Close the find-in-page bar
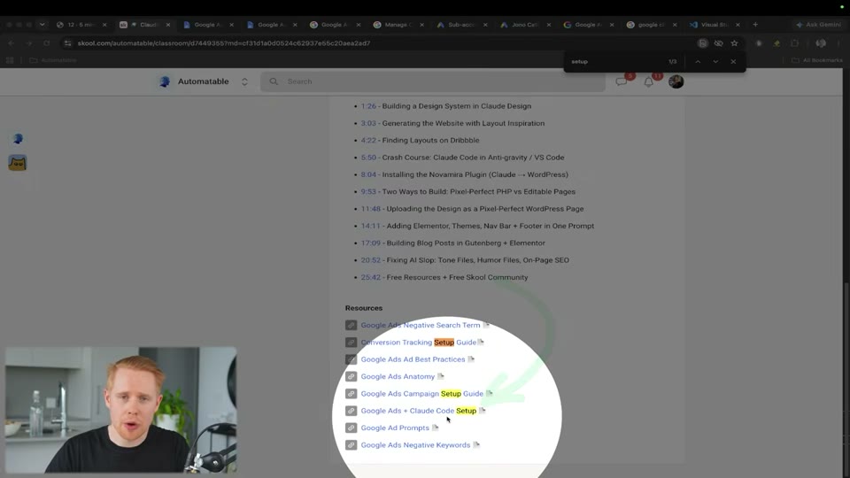The height and width of the screenshot is (478, 850). coord(733,62)
